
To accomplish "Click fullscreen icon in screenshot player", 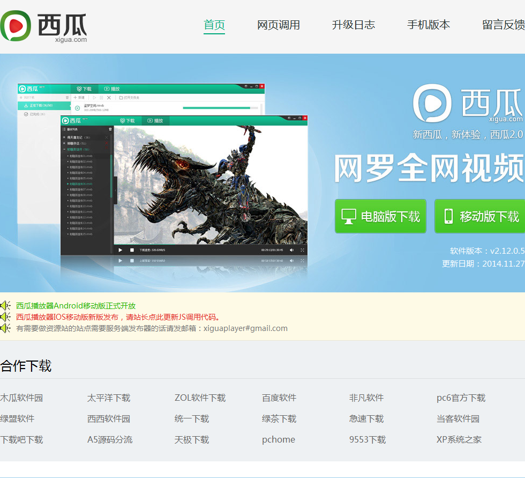I will 302,250.
